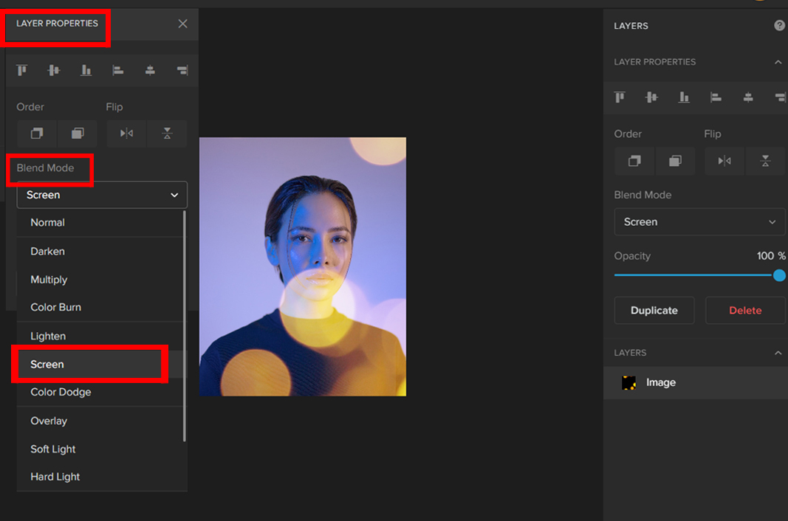The image size is (788, 521).
Task: Open Blend Mode dropdown in right panel
Action: (699, 221)
